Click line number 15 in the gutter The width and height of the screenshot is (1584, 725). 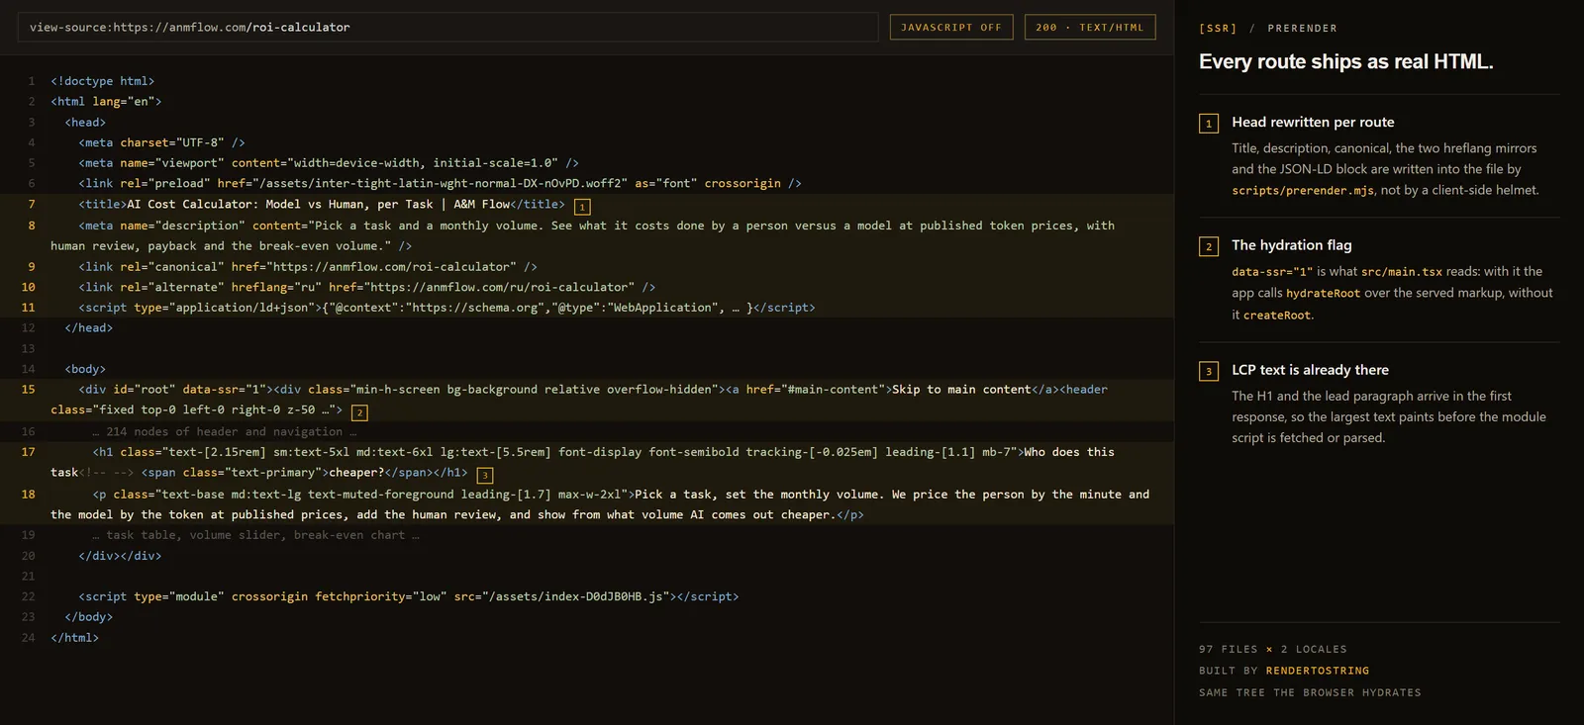[x=28, y=389]
